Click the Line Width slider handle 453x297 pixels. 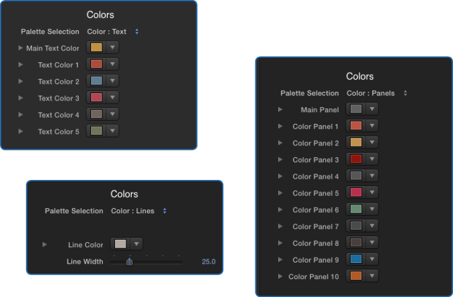(x=129, y=261)
